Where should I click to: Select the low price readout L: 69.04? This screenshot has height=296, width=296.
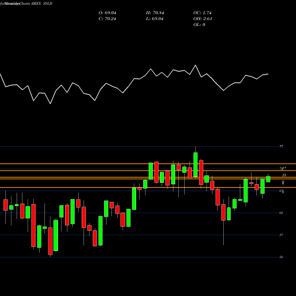[x=155, y=19]
